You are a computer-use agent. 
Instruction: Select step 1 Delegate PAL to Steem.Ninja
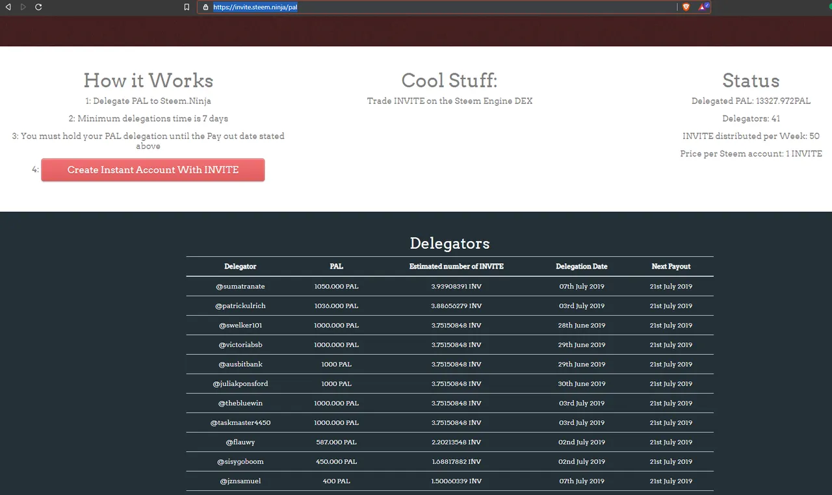[x=148, y=101]
